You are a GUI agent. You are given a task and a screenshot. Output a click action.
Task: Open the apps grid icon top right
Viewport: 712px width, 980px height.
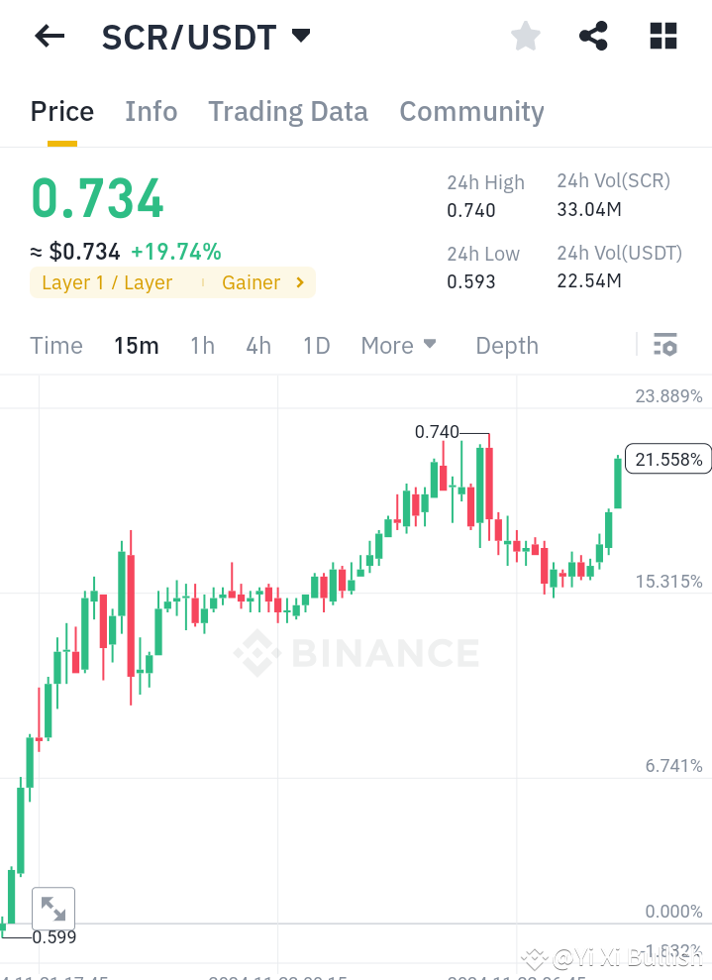pyautogui.click(x=661, y=36)
